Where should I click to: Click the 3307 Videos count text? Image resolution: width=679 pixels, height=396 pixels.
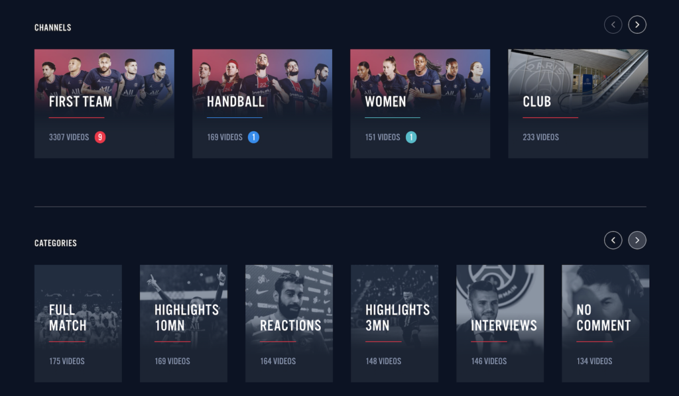point(69,137)
